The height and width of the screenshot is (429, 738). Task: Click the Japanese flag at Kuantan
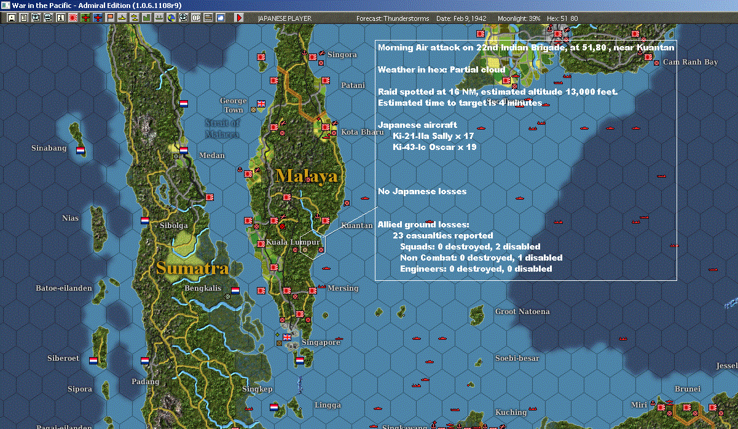pyautogui.click(x=326, y=220)
